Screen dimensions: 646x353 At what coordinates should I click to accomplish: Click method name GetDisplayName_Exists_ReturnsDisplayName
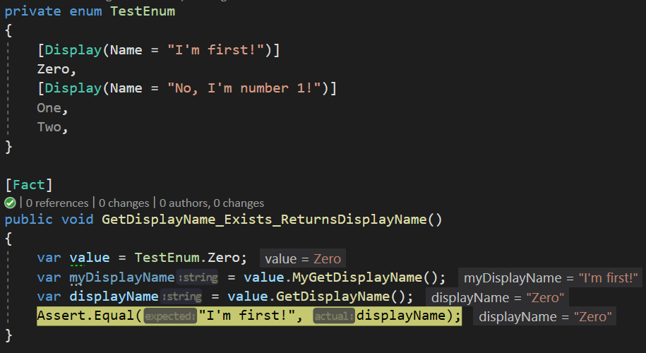pos(263,220)
